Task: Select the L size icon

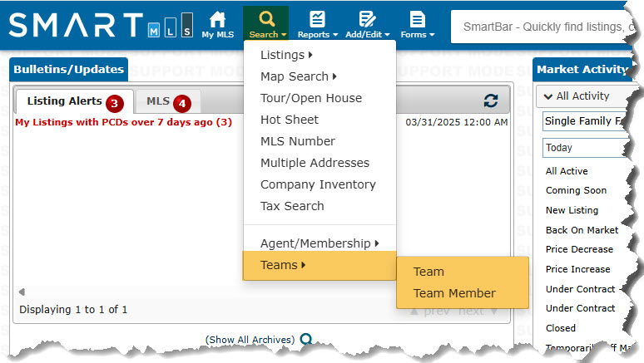Action: (171, 27)
